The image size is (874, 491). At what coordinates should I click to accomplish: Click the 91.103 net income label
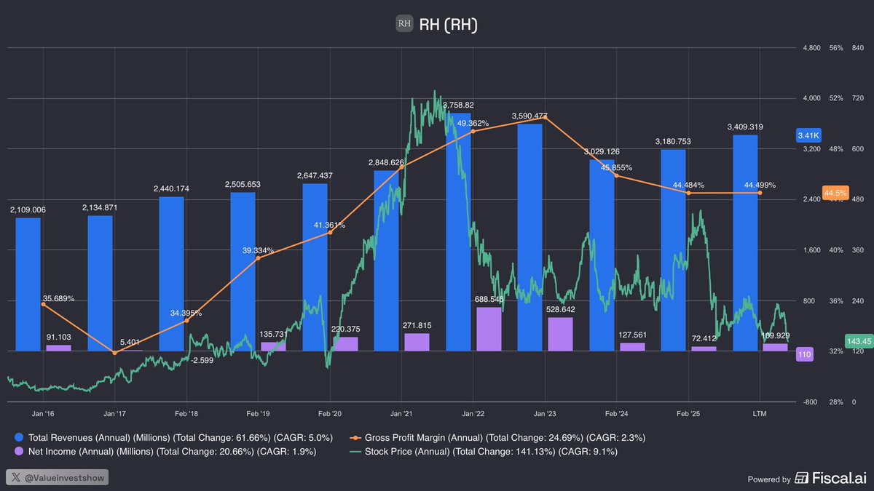coord(58,337)
